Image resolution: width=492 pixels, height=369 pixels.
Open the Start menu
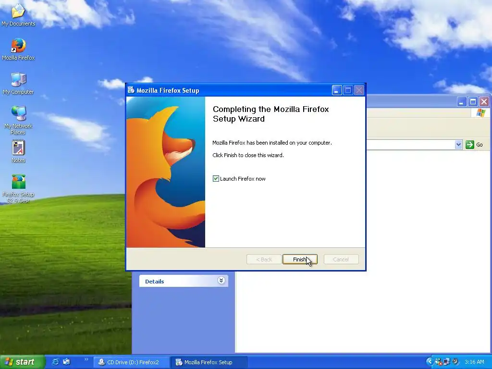[22, 362]
